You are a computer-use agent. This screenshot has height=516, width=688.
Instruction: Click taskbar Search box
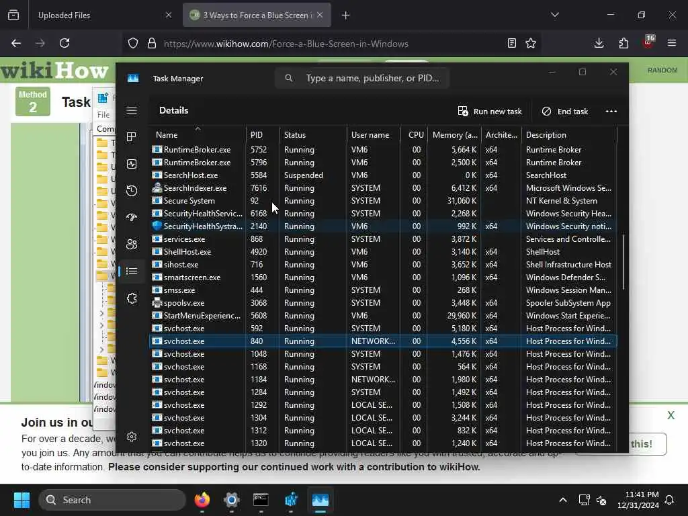[112, 500]
